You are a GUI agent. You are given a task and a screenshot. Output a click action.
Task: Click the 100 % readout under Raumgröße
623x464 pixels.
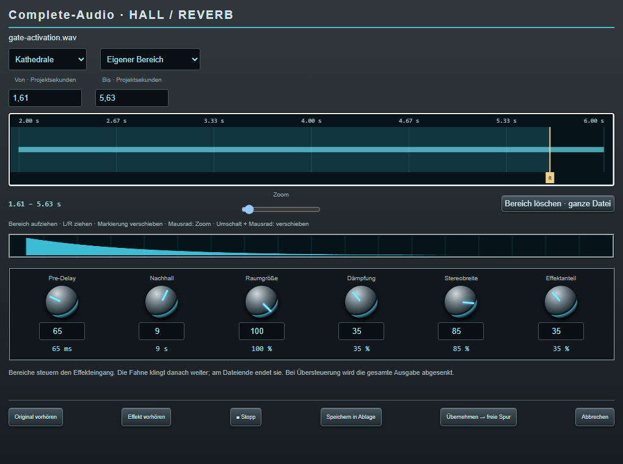coord(261,349)
